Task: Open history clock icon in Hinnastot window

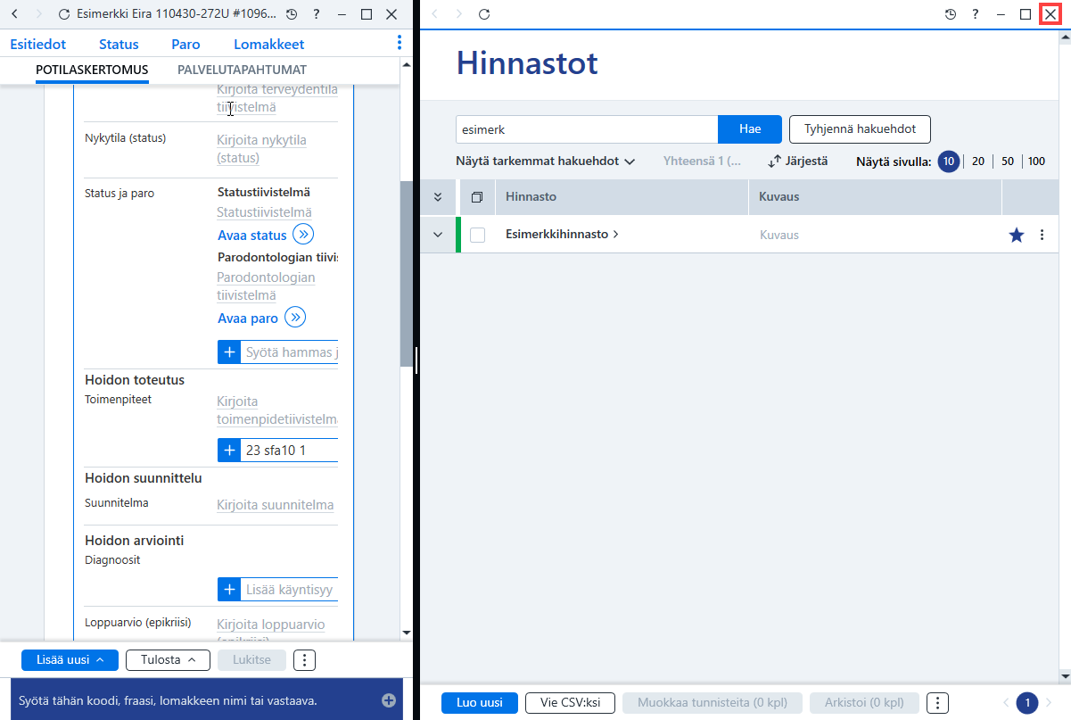Action: point(951,14)
